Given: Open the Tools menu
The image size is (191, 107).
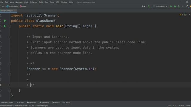Looking at the screenshot, I should point(52,2).
